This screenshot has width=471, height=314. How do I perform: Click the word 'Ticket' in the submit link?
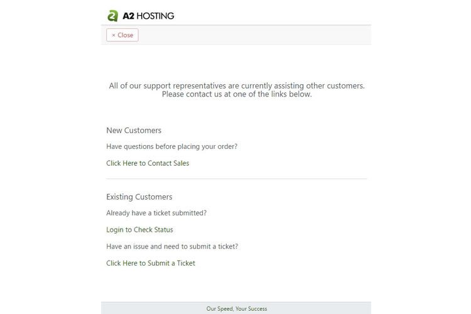coord(186,263)
